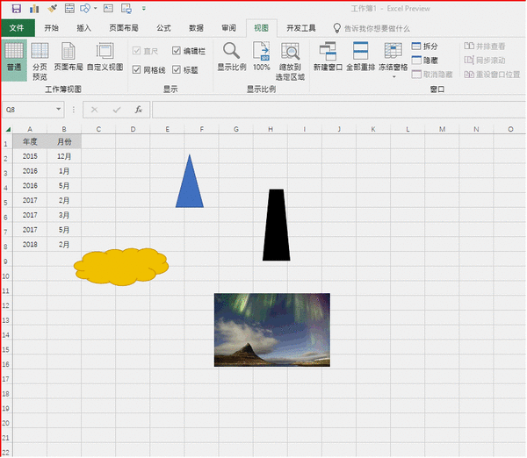The image size is (527, 458).
Task: Expand the Freeze Panes dropdown
Action: (x=393, y=77)
